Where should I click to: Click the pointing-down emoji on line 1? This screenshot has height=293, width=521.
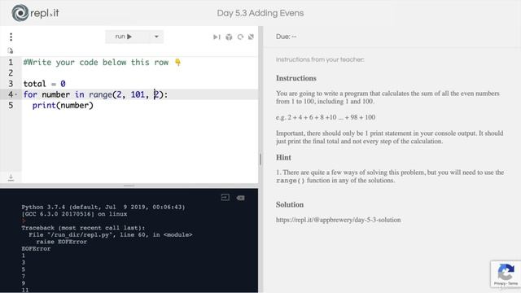coord(178,62)
